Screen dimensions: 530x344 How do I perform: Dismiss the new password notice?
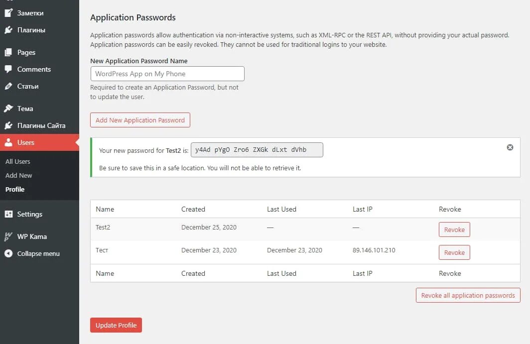tap(510, 147)
